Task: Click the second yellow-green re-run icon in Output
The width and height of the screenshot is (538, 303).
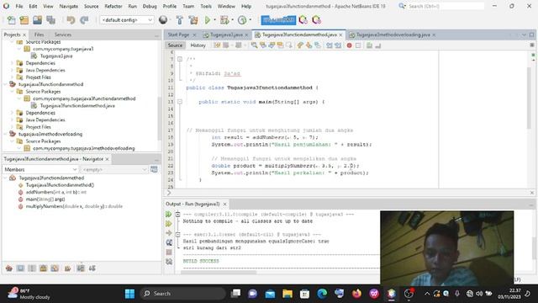Action: pos(169,224)
